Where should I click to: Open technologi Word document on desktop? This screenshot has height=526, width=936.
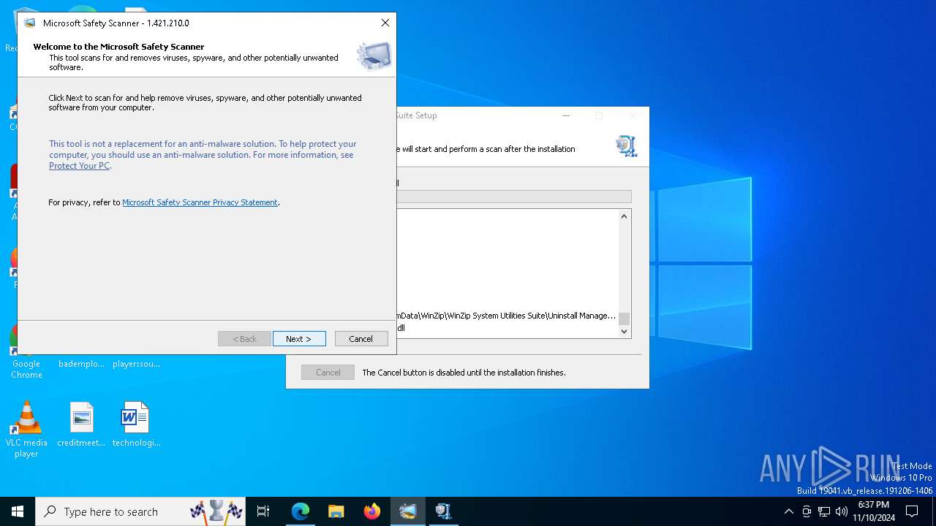(136, 424)
